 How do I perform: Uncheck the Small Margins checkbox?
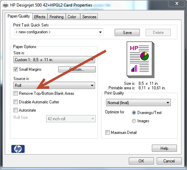point(15,69)
